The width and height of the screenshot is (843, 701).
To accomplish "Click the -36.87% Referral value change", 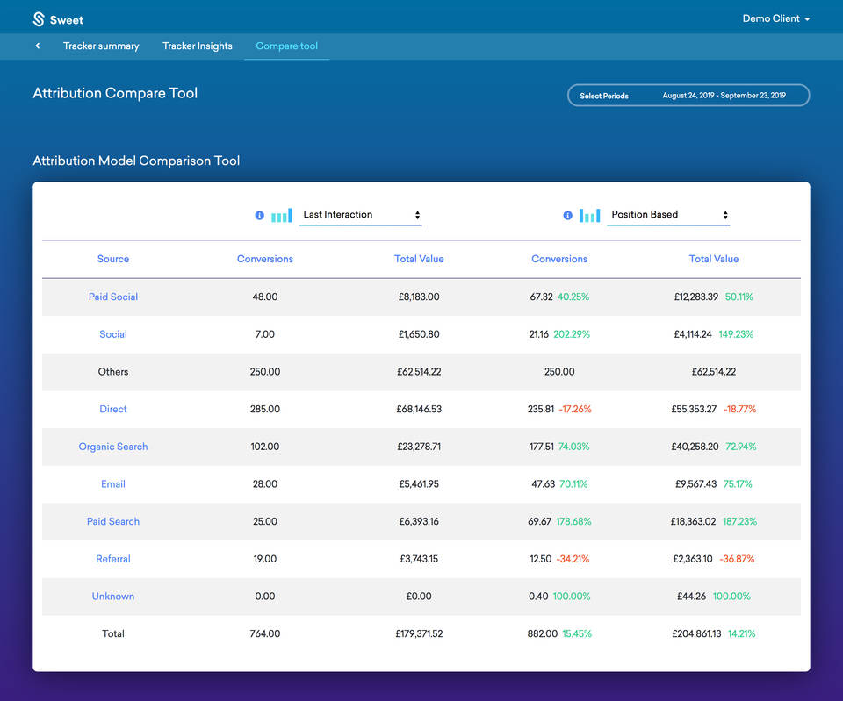I will point(737,559).
